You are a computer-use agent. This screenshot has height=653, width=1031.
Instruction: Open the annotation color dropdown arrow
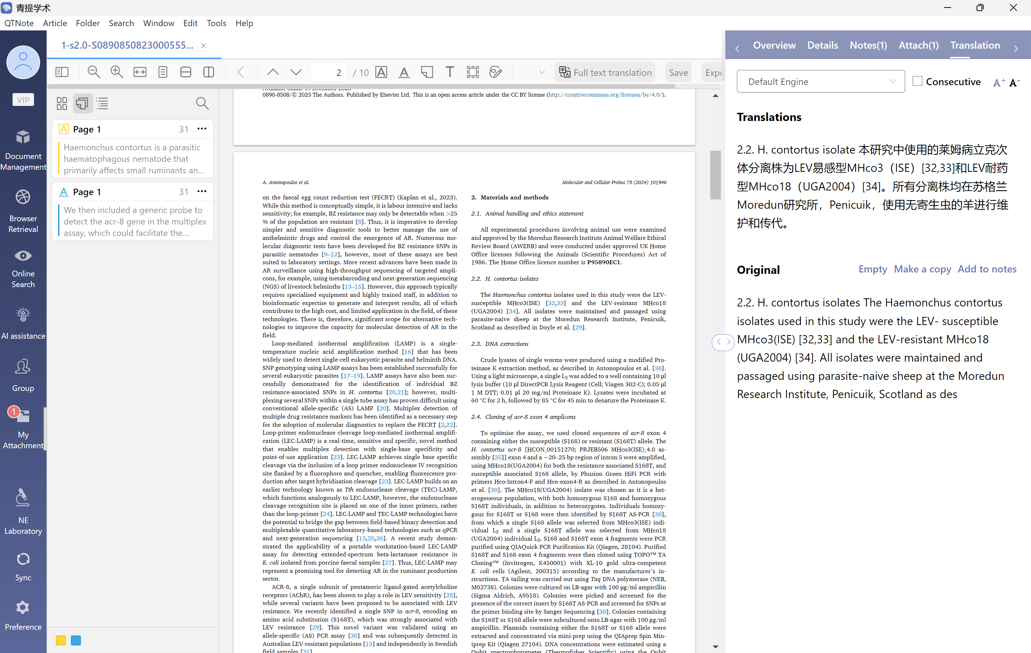[542, 72]
